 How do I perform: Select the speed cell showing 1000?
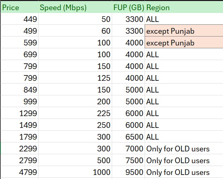tap(75, 172)
